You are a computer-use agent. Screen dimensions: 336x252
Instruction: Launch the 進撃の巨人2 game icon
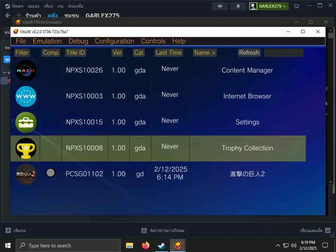click(x=26, y=174)
